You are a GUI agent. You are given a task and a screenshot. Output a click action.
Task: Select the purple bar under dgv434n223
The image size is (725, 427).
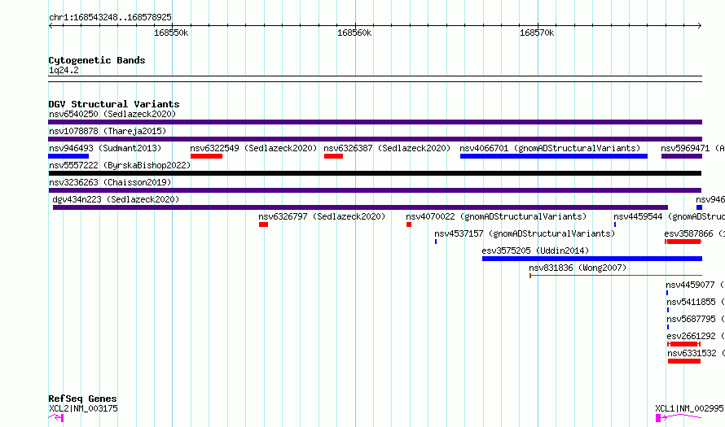(x=360, y=207)
